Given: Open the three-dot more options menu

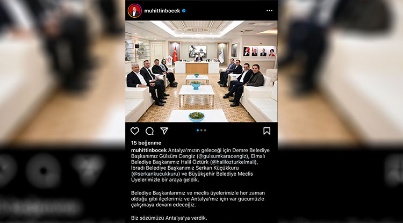Looking at the screenshot, I should click(269, 11).
